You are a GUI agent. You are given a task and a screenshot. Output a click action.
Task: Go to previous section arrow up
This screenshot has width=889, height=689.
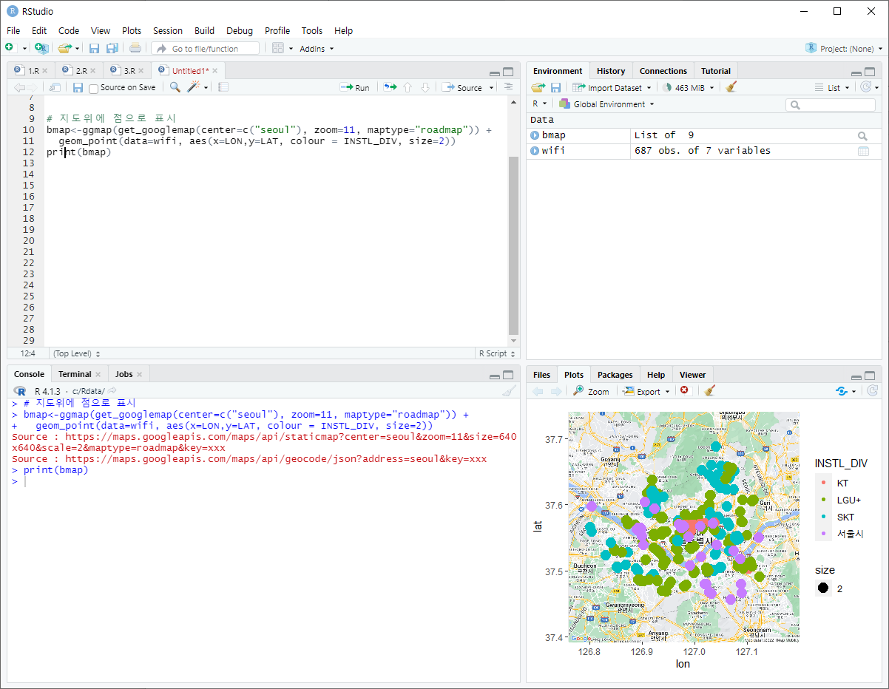coord(408,87)
